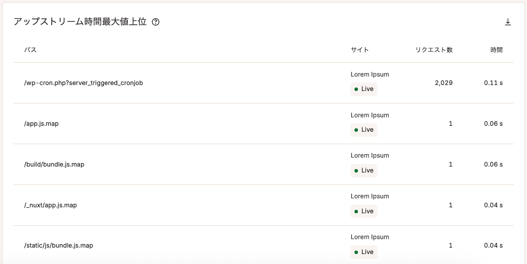Click the 2,029 request count value
This screenshot has height=264, width=527.
point(443,83)
